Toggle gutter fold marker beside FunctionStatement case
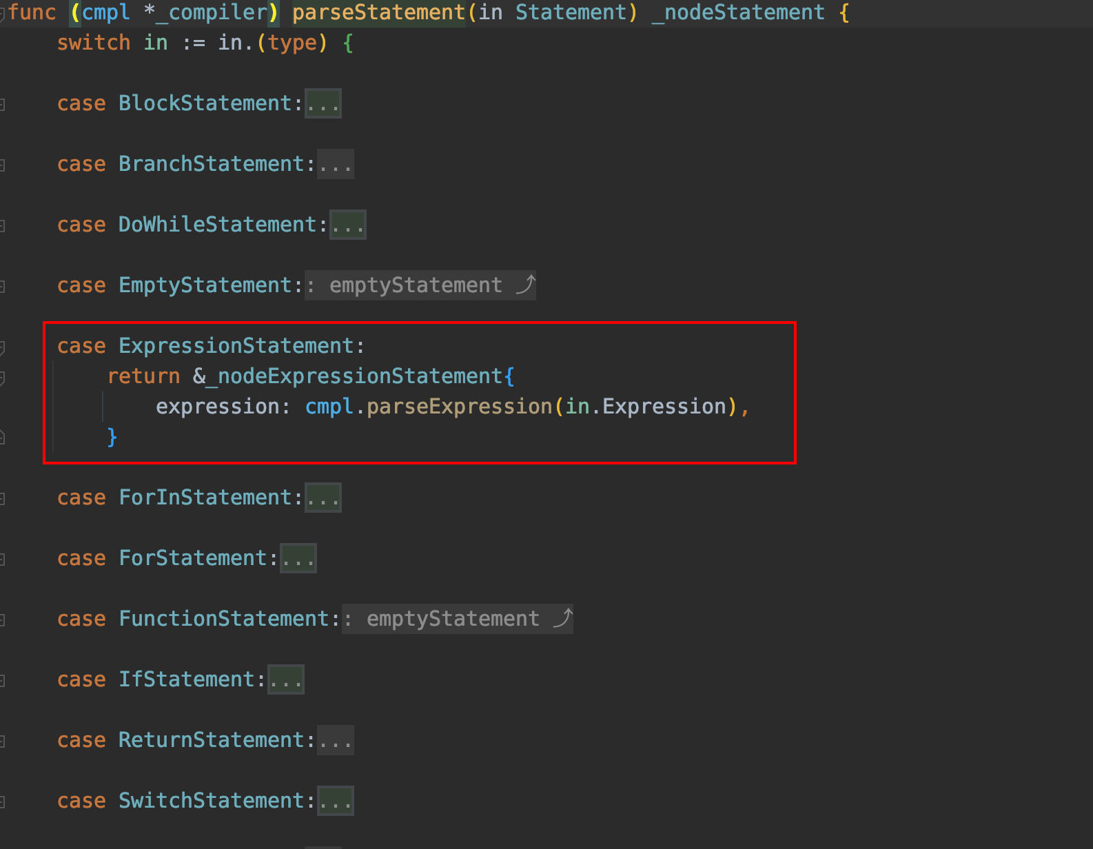Screen dimensions: 1093x849 pos(2,620)
